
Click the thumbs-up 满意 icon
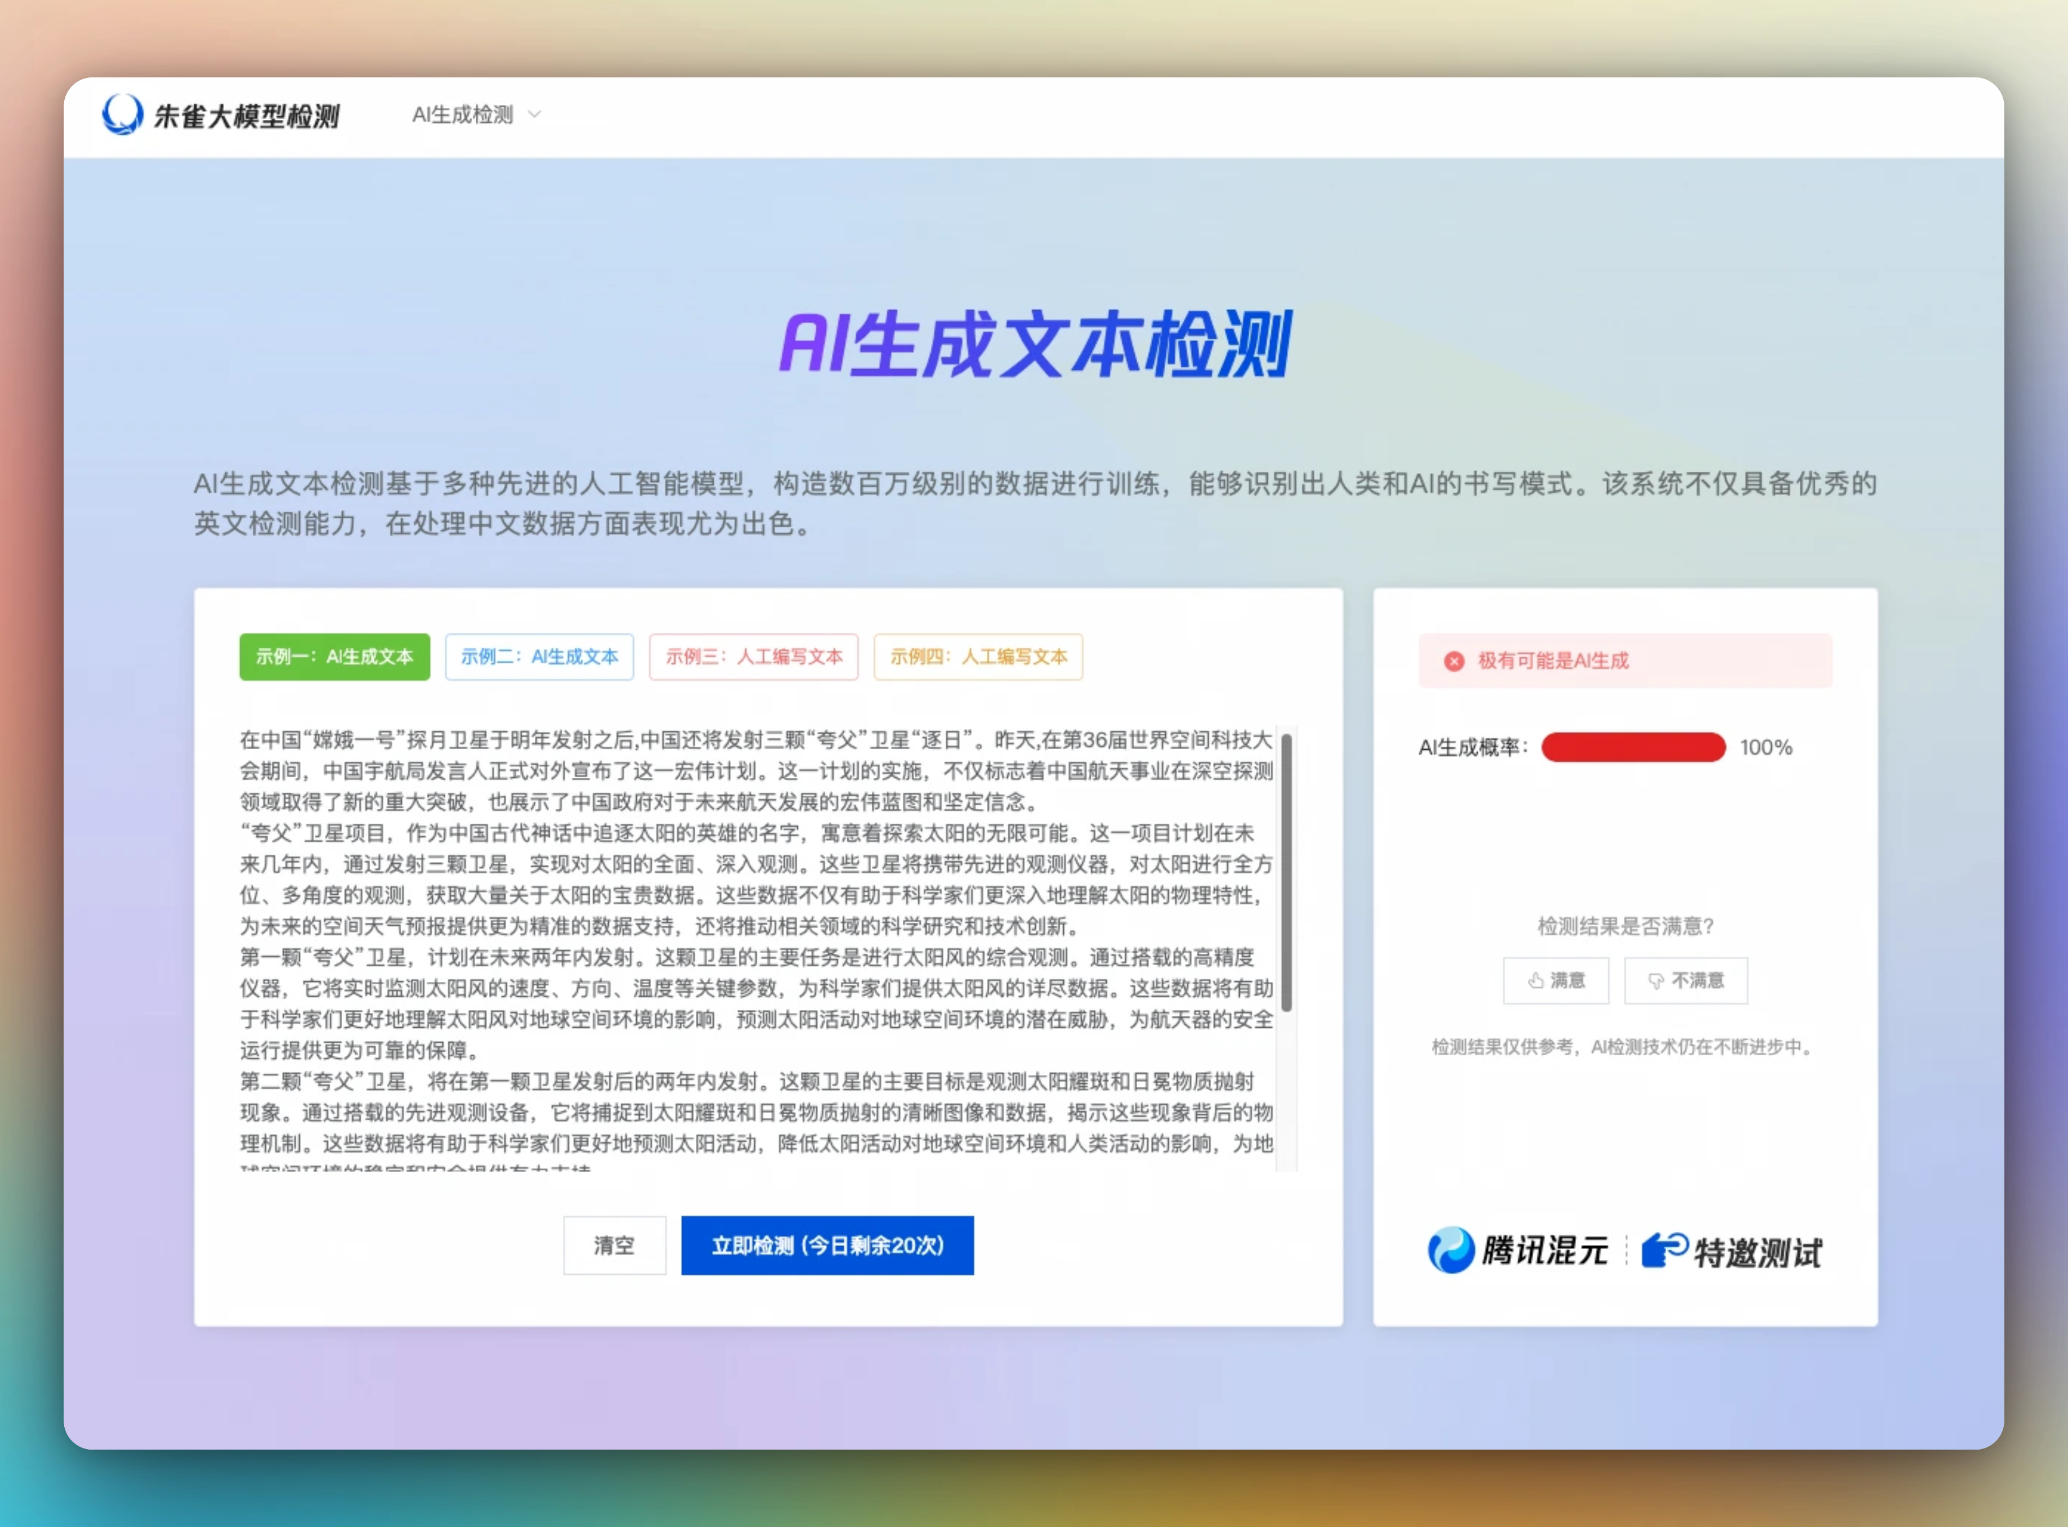click(1535, 981)
